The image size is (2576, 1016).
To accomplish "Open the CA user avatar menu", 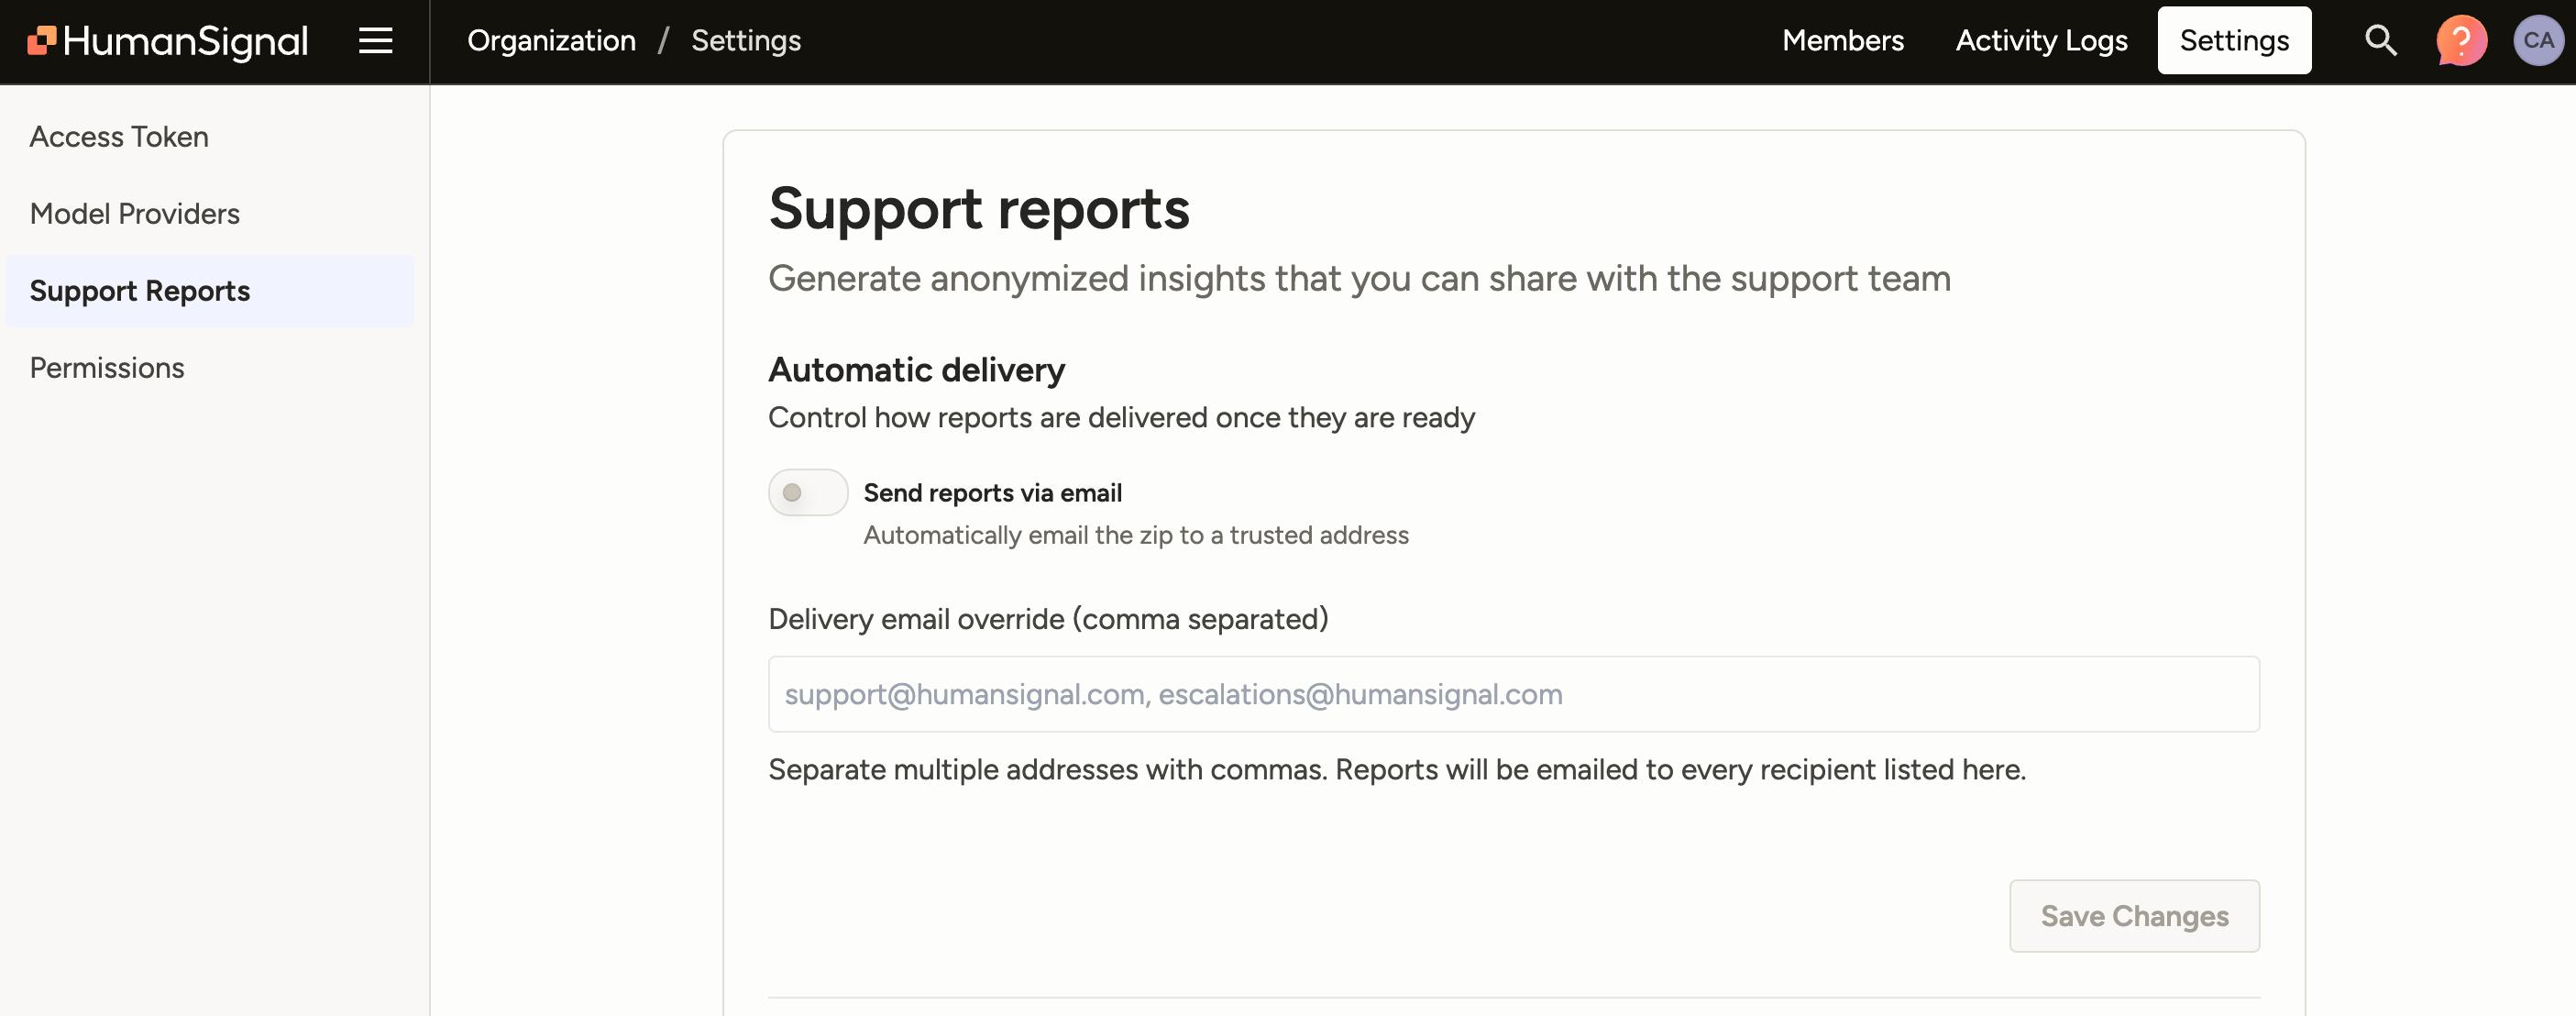I will (x=2538, y=40).
